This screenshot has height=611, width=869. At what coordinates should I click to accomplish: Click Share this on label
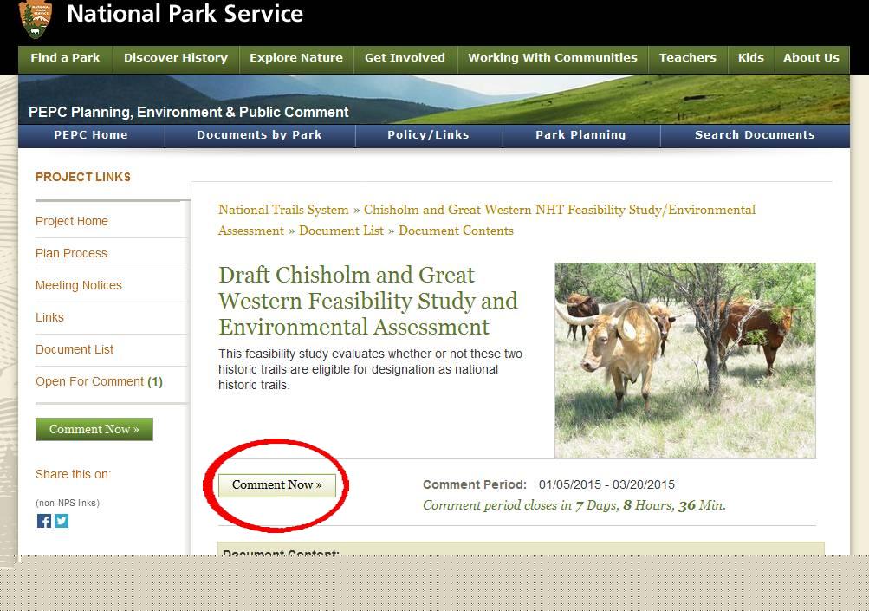point(73,475)
